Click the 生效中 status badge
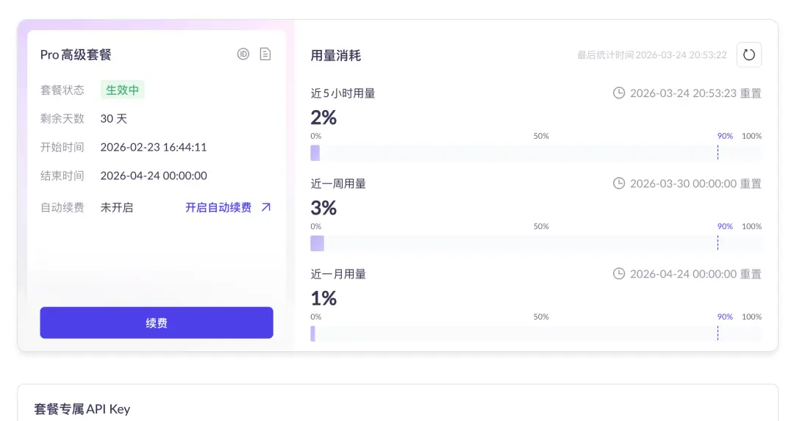 (x=122, y=90)
